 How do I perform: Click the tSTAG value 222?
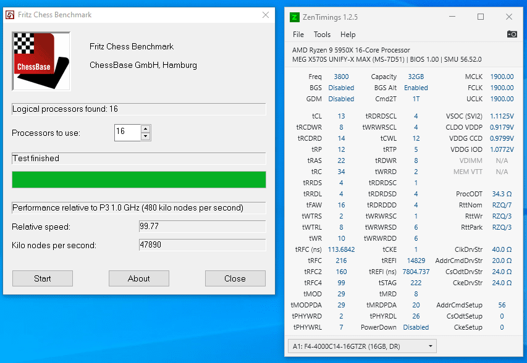pyautogui.click(x=416, y=283)
